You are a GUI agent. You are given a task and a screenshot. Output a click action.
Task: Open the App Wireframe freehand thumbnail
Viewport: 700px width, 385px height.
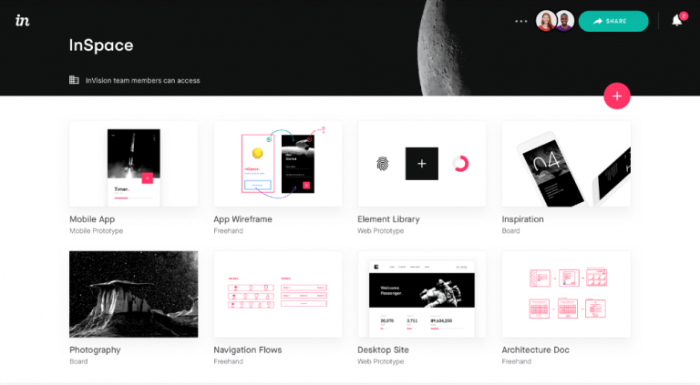(278, 164)
